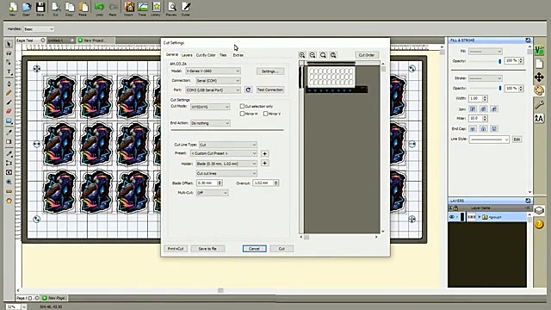The width and height of the screenshot is (551, 310).
Task: Open the Library toolbar icon
Action: 156,9
